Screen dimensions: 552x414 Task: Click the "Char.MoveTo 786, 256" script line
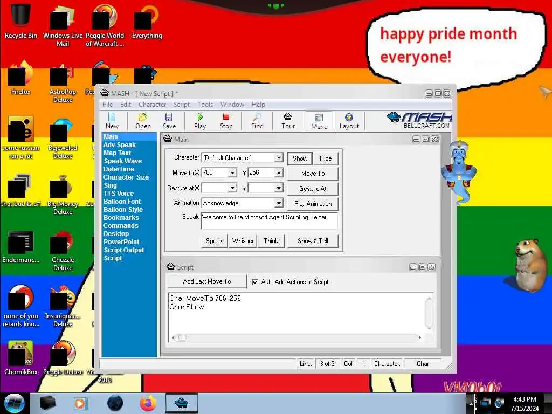pyautogui.click(x=205, y=298)
